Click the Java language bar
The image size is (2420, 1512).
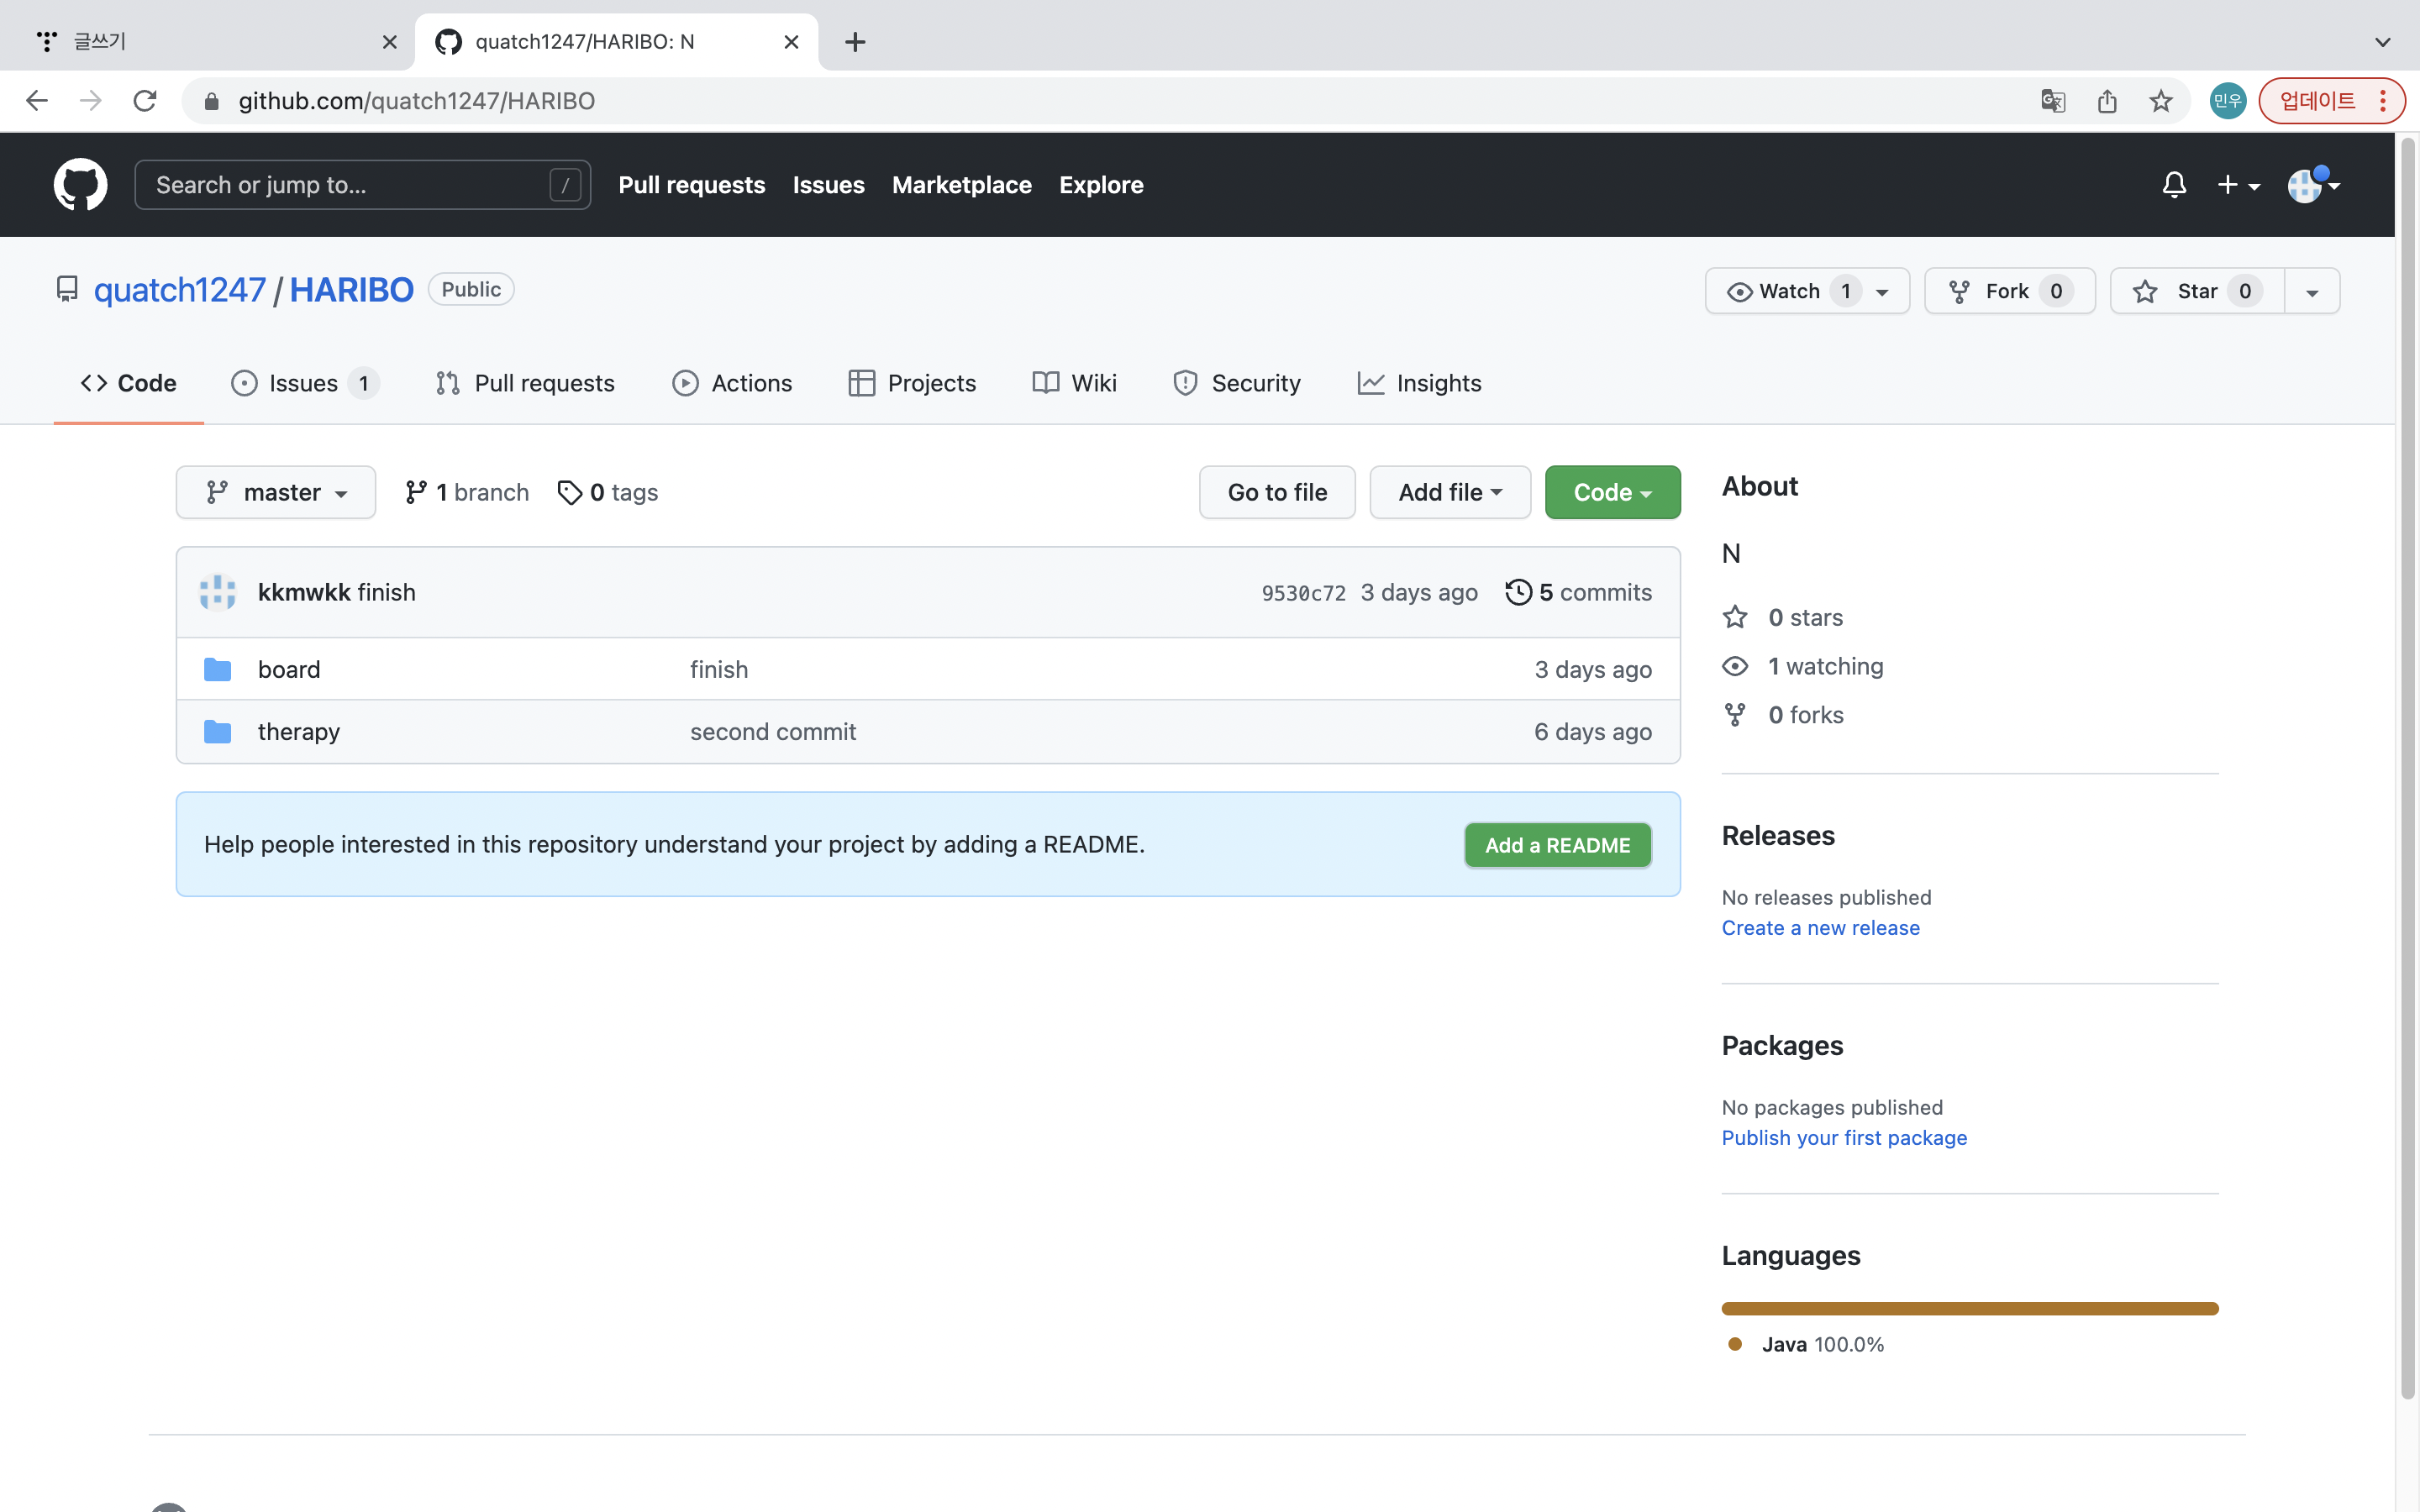[1969, 1308]
